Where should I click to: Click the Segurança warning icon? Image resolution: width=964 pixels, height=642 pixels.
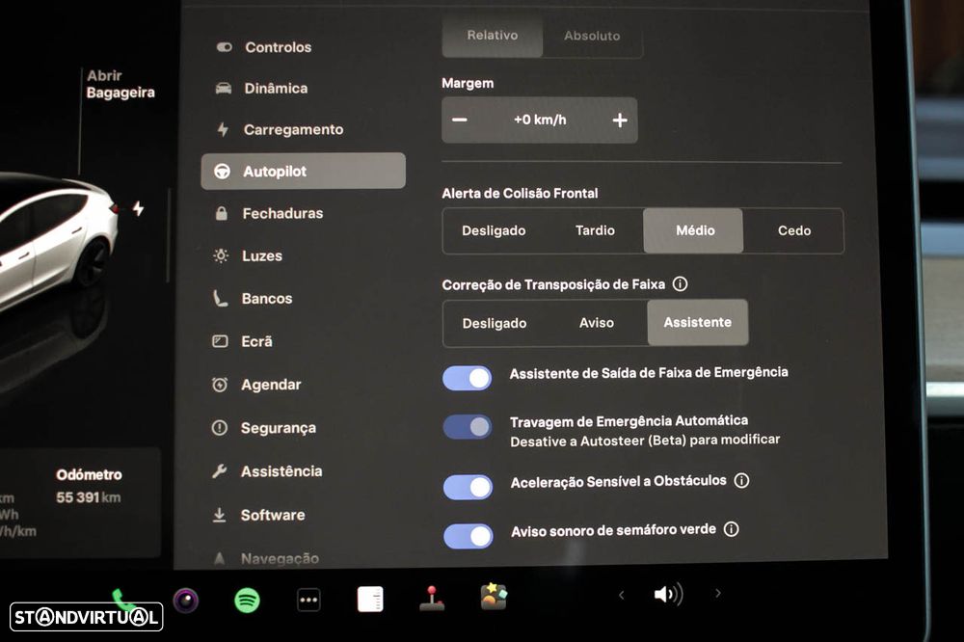pos(219,428)
